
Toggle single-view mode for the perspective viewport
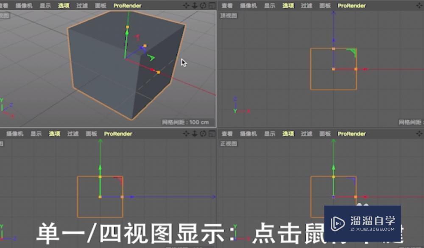tap(212, 6)
